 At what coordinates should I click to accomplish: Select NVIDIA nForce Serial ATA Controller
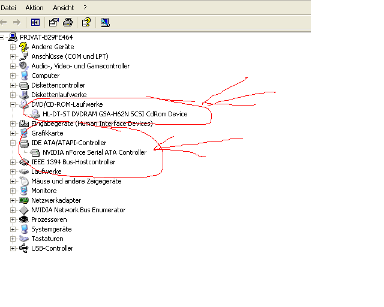tap(94, 152)
